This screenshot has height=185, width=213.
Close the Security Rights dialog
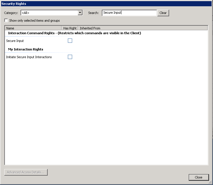(x=198, y=177)
